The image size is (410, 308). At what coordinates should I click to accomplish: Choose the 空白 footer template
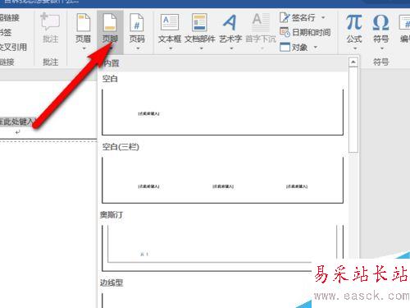pos(222,113)
